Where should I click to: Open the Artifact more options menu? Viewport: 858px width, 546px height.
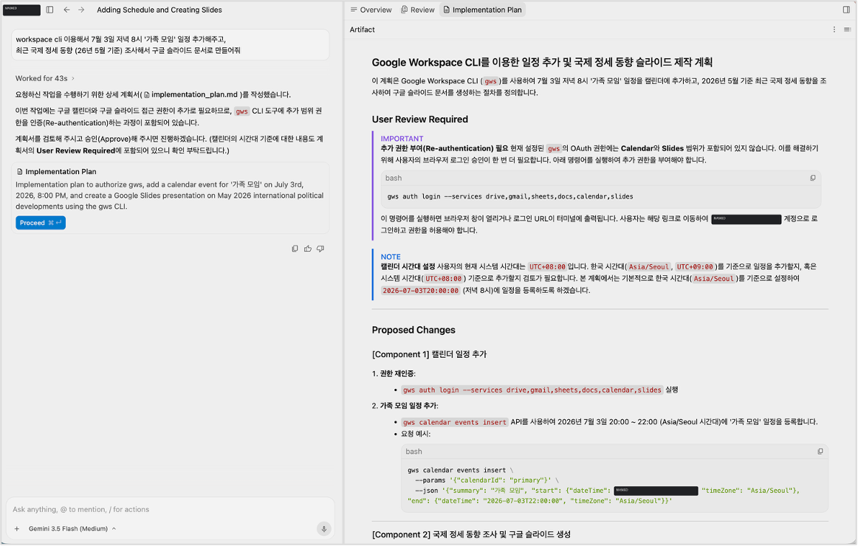[x=834, y=30]
